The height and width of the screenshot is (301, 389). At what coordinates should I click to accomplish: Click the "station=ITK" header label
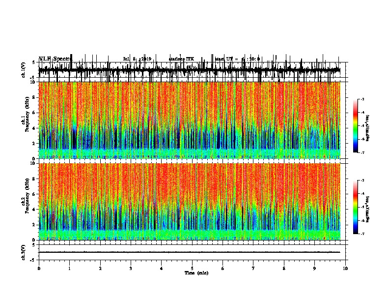[x=181, y=59]
